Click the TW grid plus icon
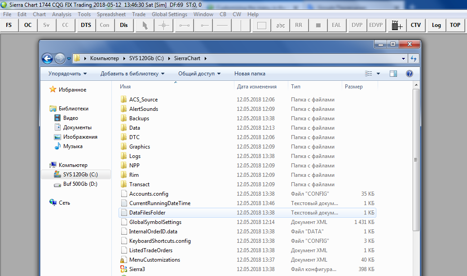Screen dimensions: 467x276 [397, 25]
